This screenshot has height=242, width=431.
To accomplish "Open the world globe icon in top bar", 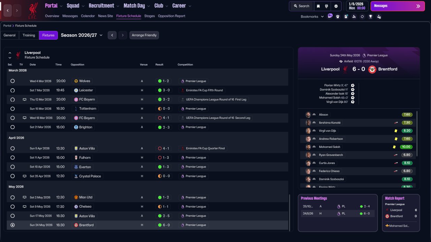I will tap(327, 6).
